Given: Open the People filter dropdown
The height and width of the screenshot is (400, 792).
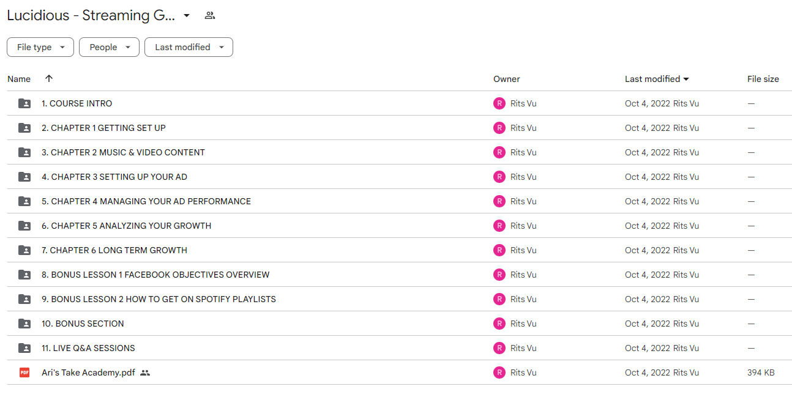Looking at the screenshot, I should [109, 47].
